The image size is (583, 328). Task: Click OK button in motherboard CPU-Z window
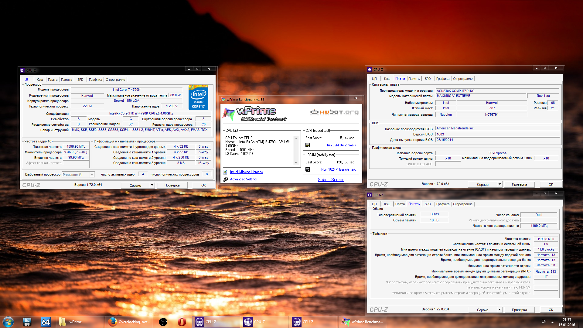tap(551, 184)
